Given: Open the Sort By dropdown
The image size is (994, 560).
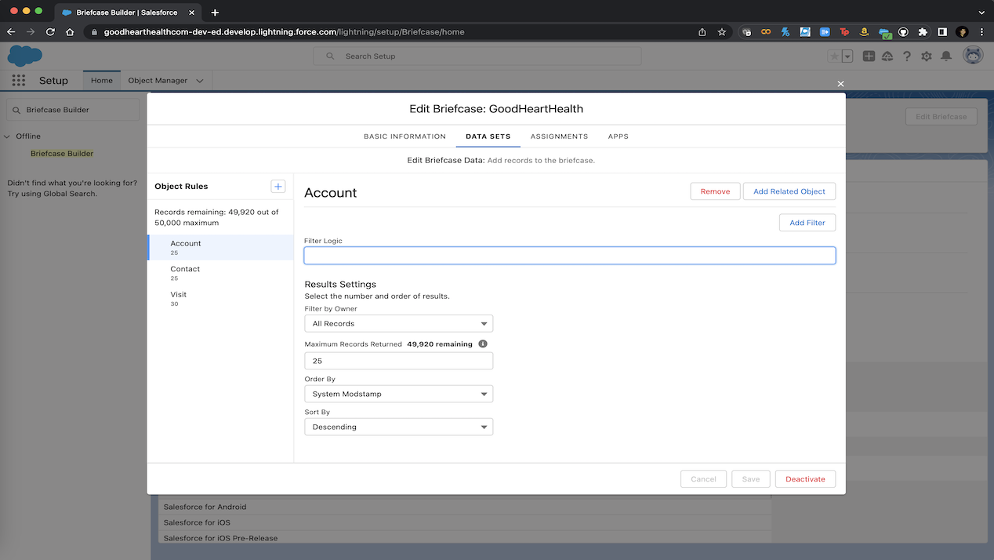Looking at the screenshot, I should (398, 427).
